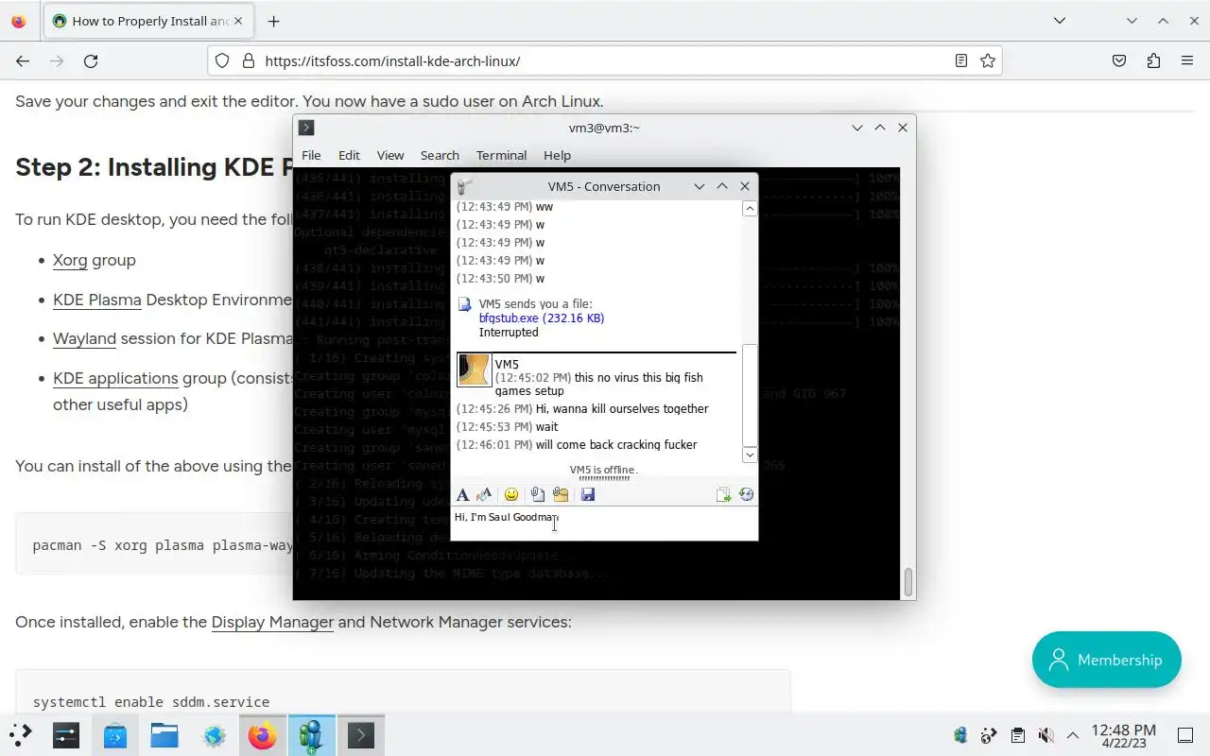Click the Pidgin buddy tray icon
Image resolution: width=1210 pixels, height=756 pixels.
click(x=960, y=735)
